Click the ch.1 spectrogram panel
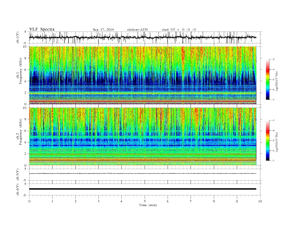The image size is (293, 226). (142, 75)
